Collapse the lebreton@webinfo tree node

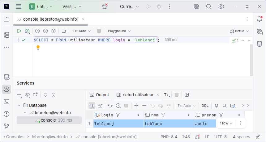point(25,113)
